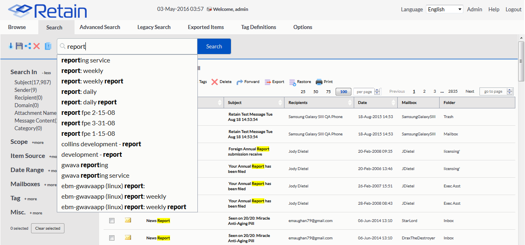Open the Tag Definitions tab
The width and height of the screenshot is (525, 245).
(x=258, y=27)
